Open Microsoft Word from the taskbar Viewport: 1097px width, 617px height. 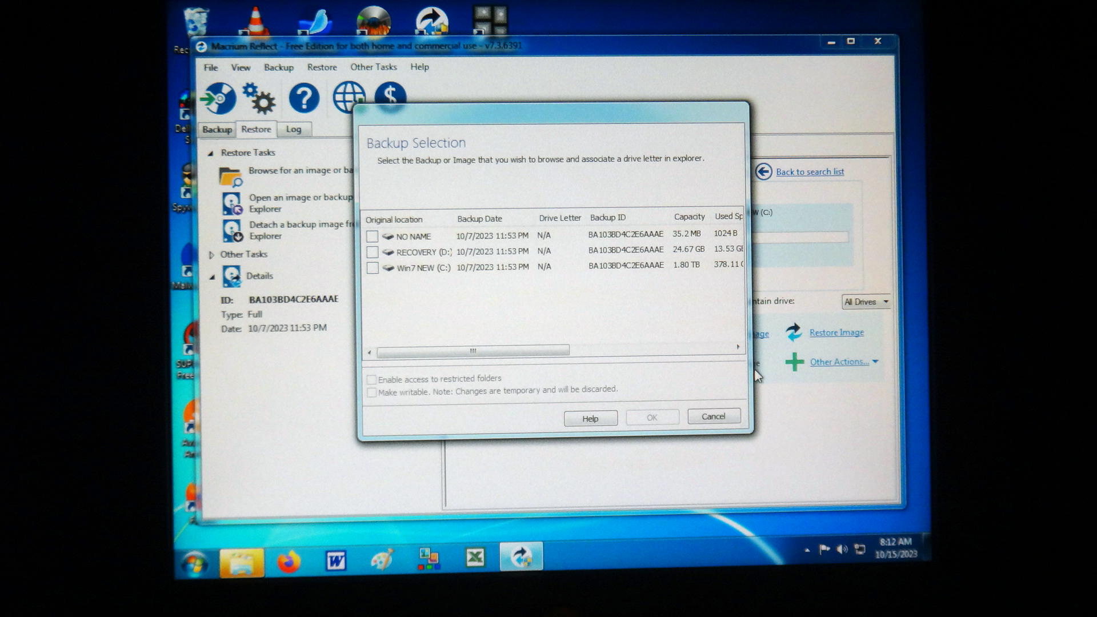pyautogui.click(x=335, y=561)
